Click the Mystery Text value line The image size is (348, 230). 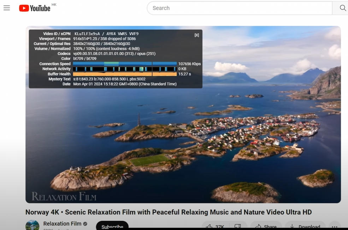point(109,79)
